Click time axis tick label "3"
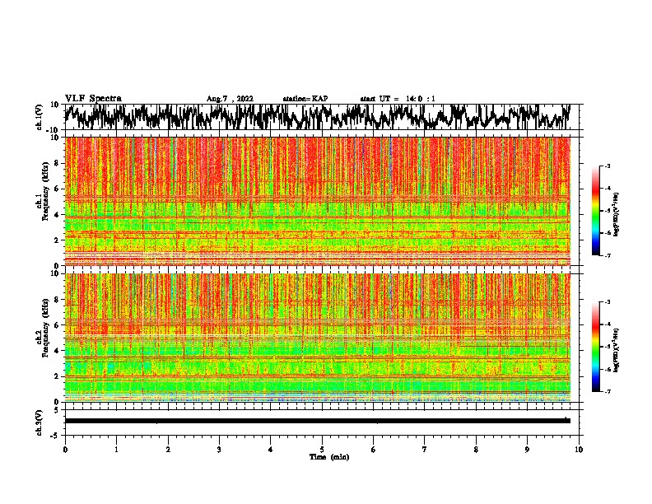 coord(219,450)
